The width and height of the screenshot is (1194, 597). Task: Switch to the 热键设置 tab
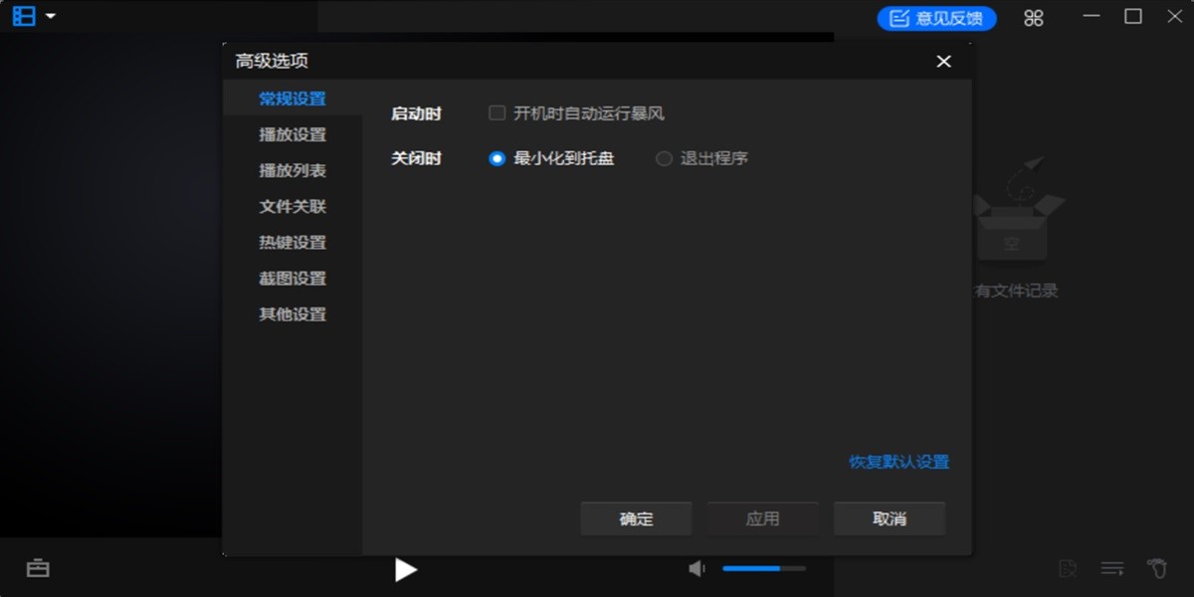295,242
